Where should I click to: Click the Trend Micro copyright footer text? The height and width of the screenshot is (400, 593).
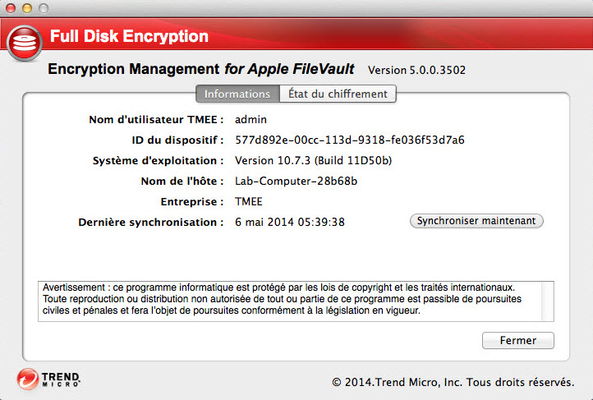tap(453, 382)
